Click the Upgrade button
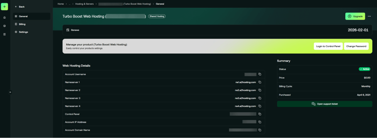The image size is (377, 138). coord(355,16)
